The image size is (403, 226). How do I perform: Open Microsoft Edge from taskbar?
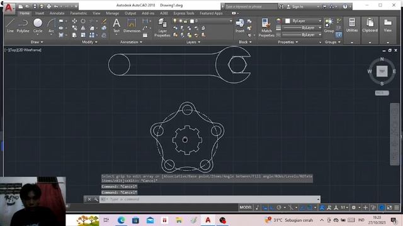click(121, 220)
